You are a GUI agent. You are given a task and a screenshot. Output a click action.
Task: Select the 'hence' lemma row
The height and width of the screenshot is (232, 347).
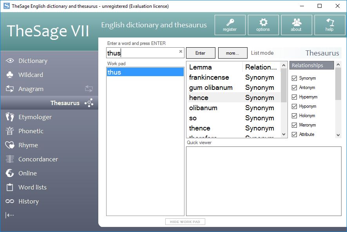tap(233, 98)
